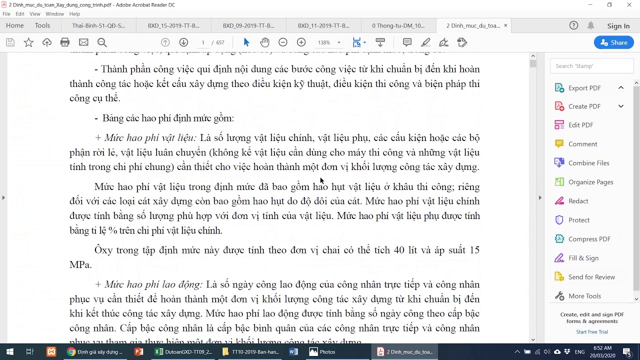This screenshot has width=640, height=360.
Task: Collapse the Export PDF section chevron
Action: click(621, 88)
